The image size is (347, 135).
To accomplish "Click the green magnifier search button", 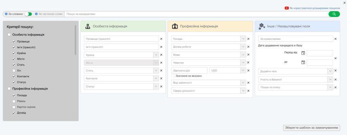I will (334, 14).
